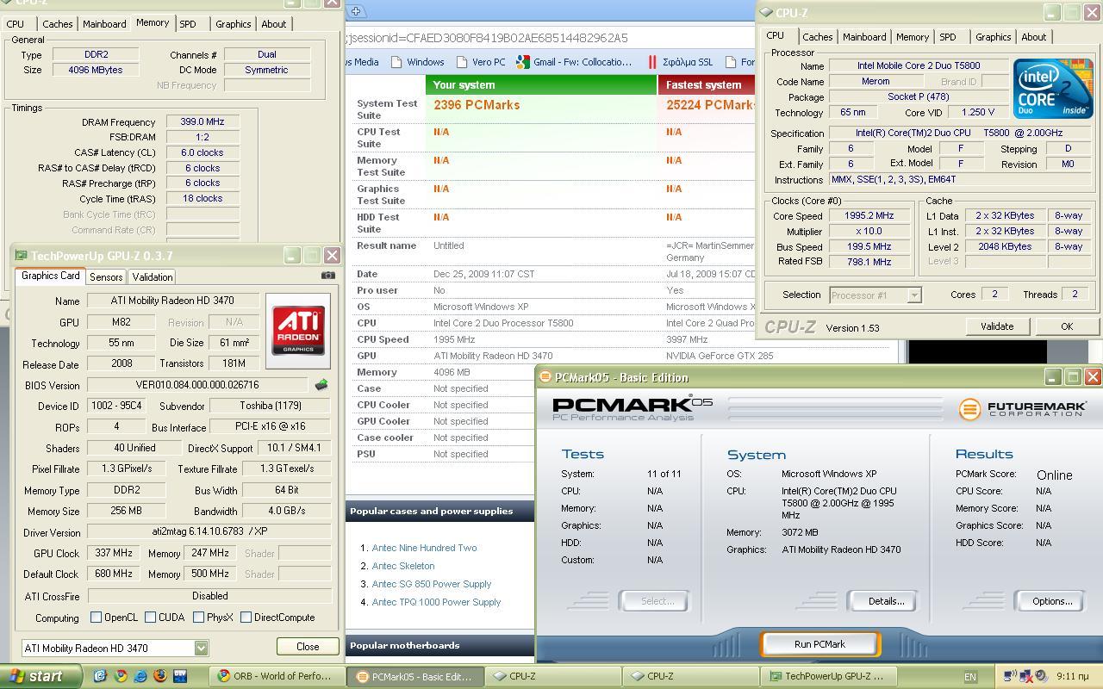Screen dimensions: 1103x689
Task: Click the OK button in CPU-Z
Action: click(1067, 326)
